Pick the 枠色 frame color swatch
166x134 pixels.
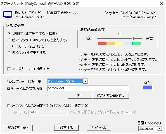(x=148, y=87)
